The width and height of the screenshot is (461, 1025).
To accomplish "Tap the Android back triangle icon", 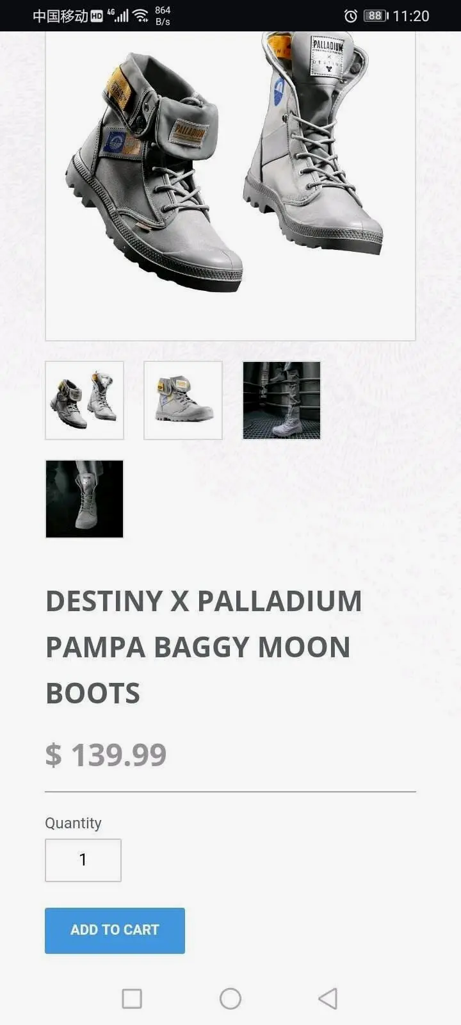I will [328, 998].
